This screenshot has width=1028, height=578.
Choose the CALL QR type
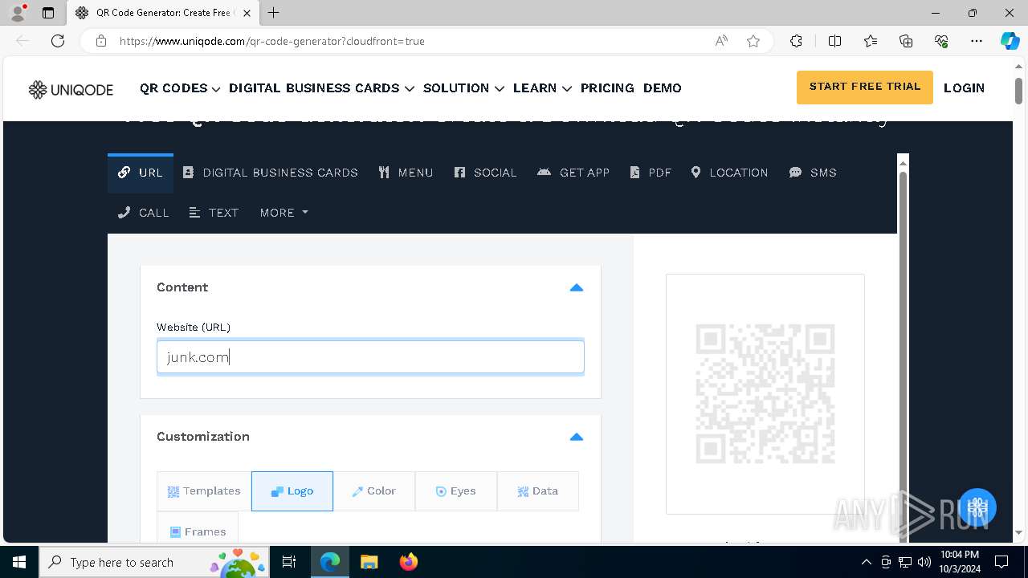point(144,213)
